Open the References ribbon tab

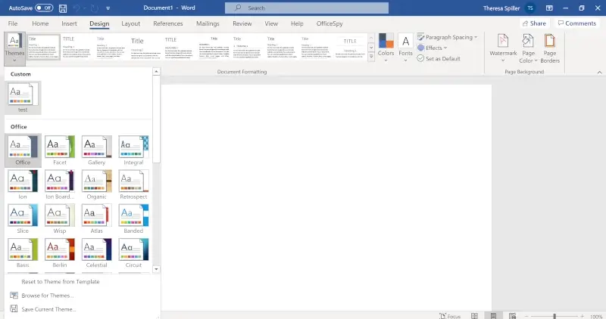pos(168,23)
